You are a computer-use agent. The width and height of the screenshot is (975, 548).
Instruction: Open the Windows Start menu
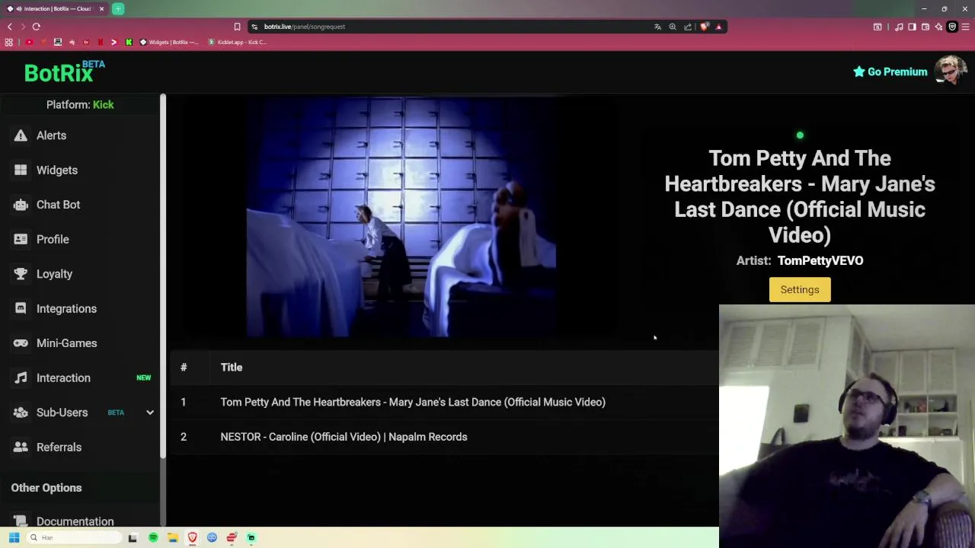pos(14,537)
